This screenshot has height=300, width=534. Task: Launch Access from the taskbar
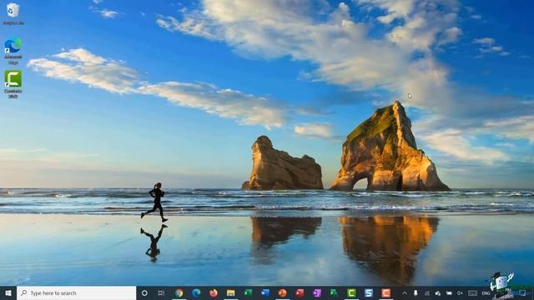[300, 292]
